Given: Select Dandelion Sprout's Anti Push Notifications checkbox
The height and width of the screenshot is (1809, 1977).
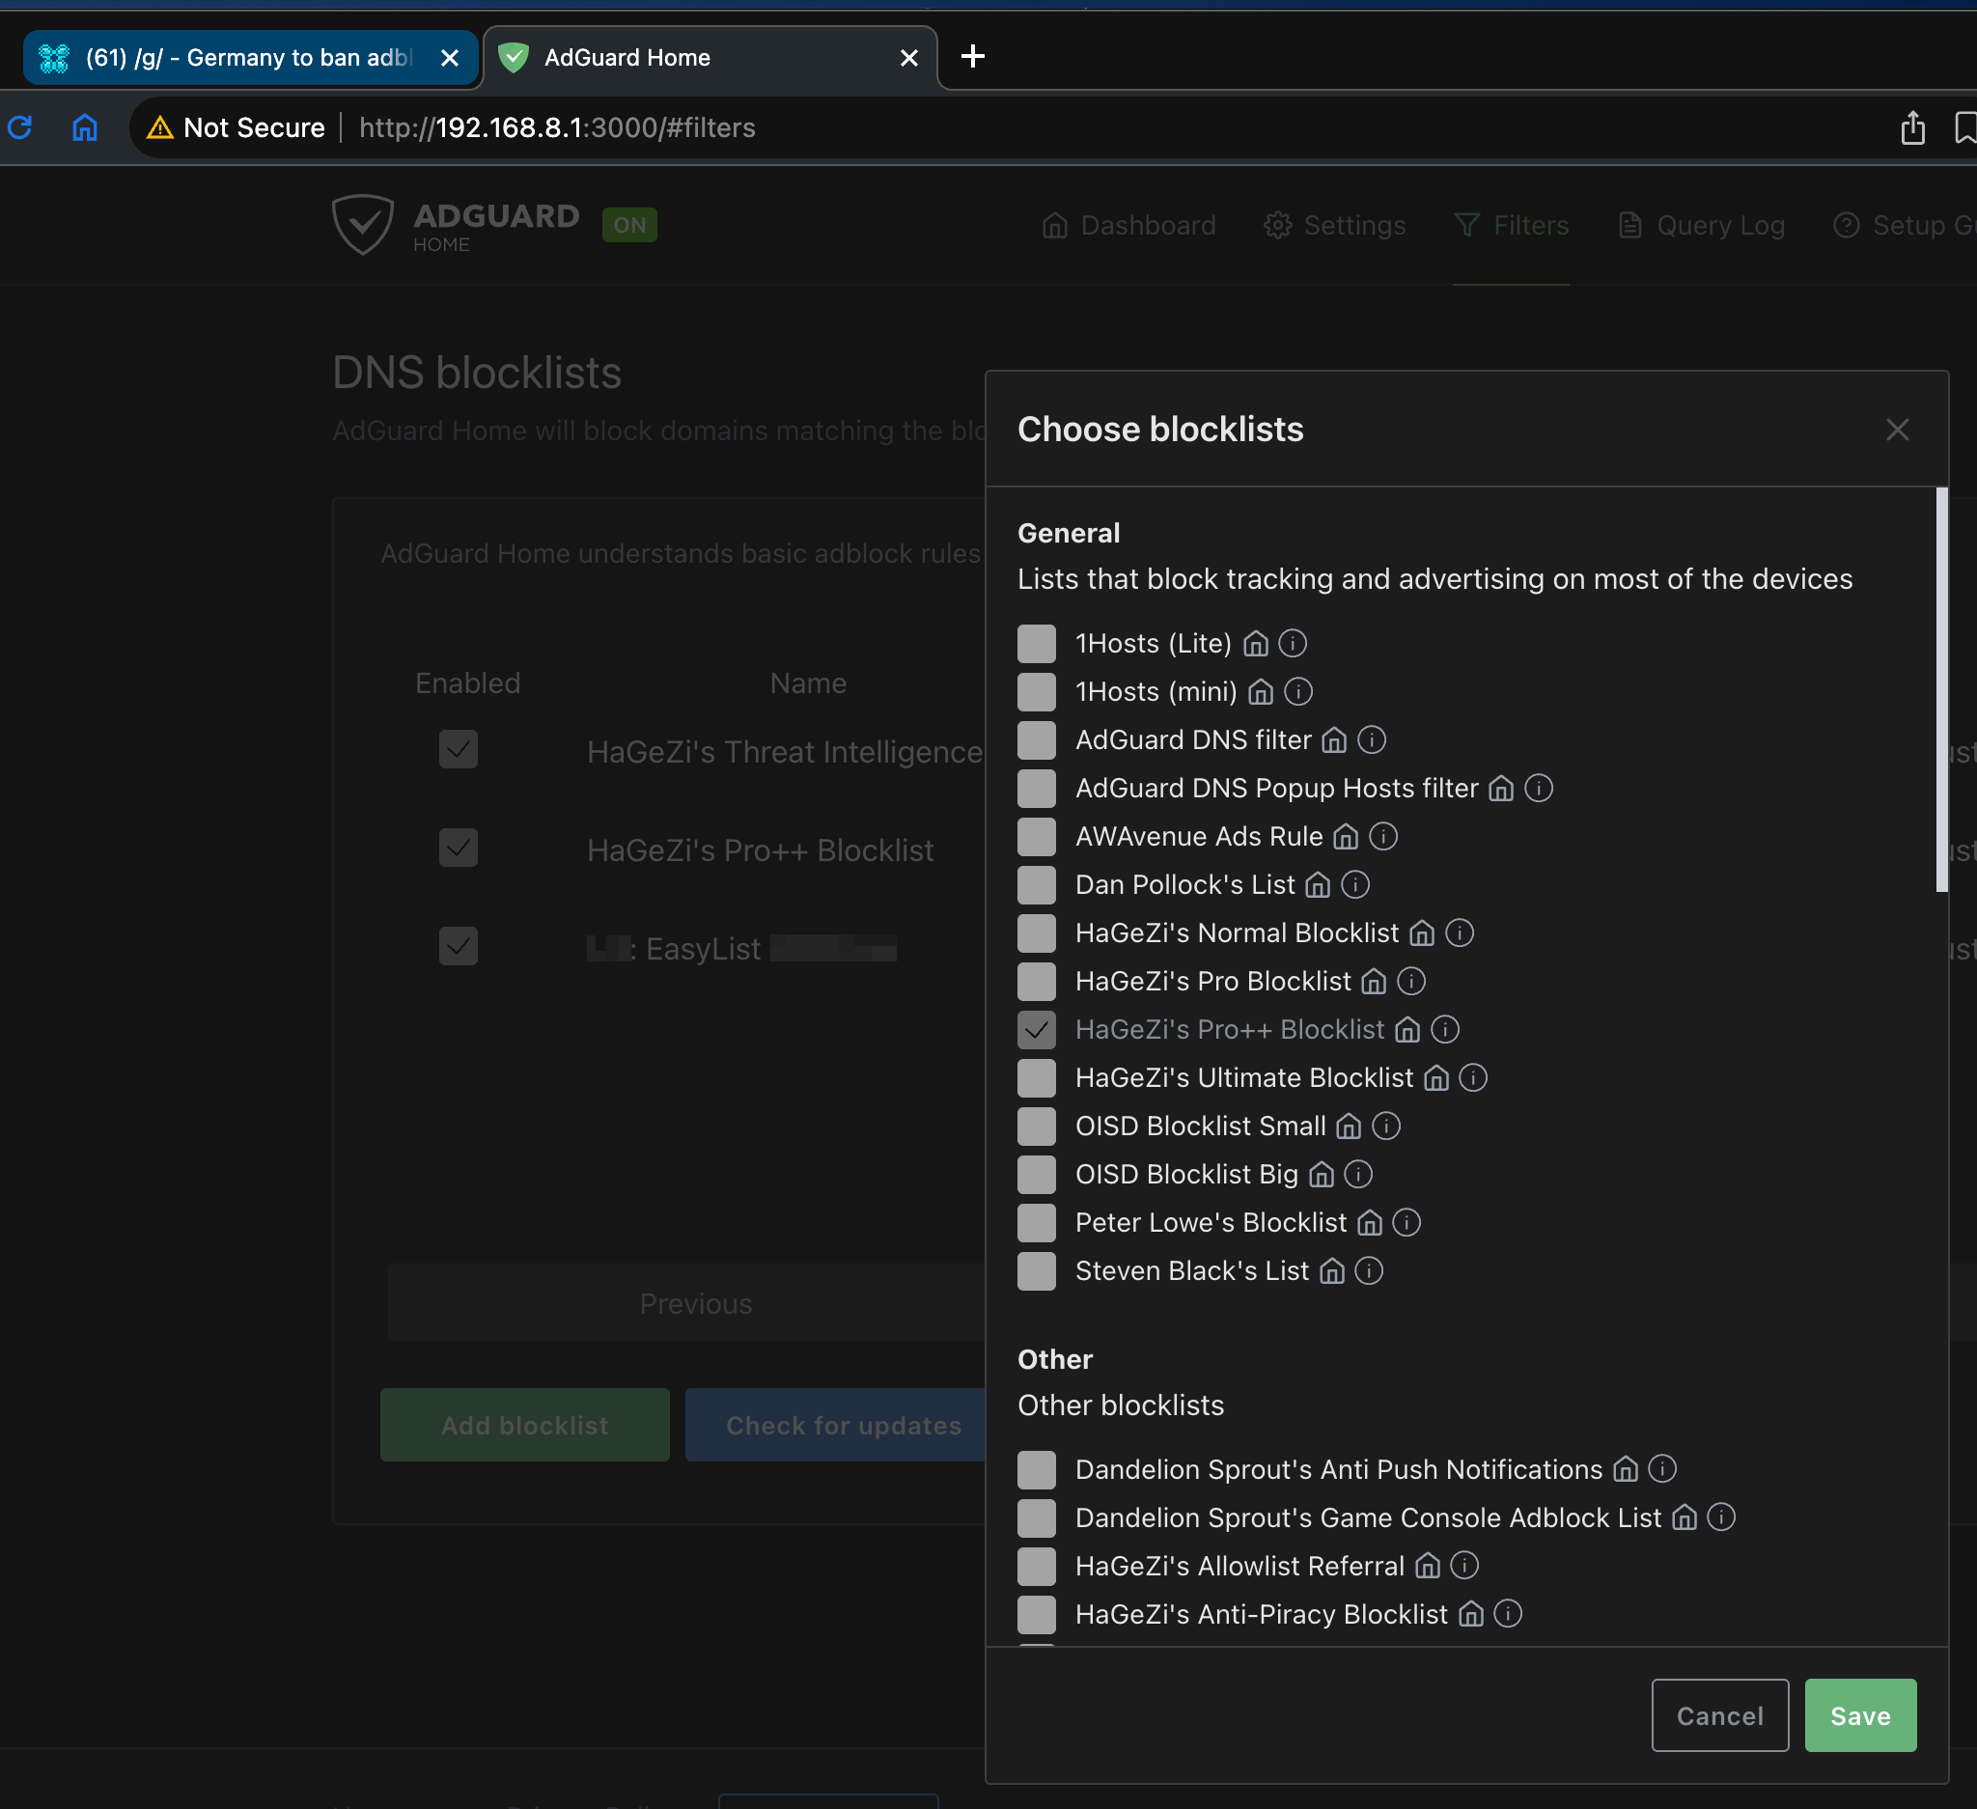Looking at the screenshot, I should [x=1036, y=1470].
